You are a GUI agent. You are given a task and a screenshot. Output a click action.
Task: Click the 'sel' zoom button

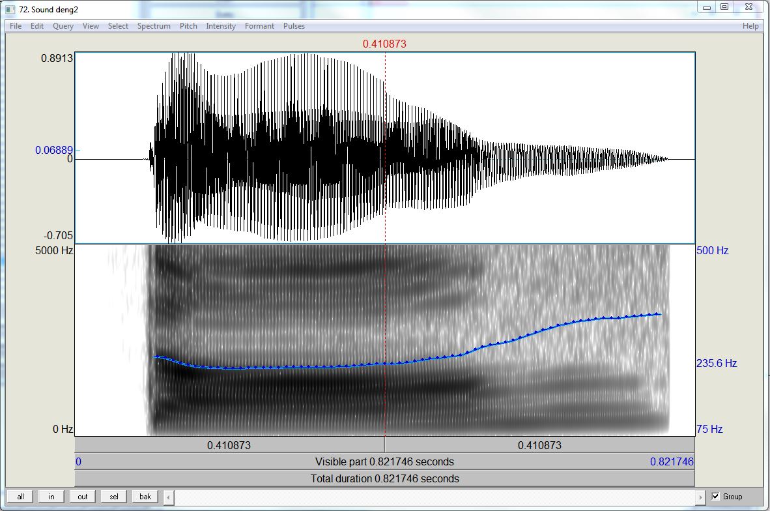coord(114,497)
